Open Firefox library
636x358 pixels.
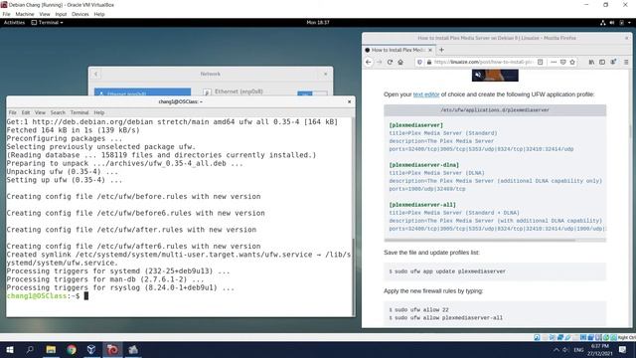pyautogui.click(x=591, y=62)
